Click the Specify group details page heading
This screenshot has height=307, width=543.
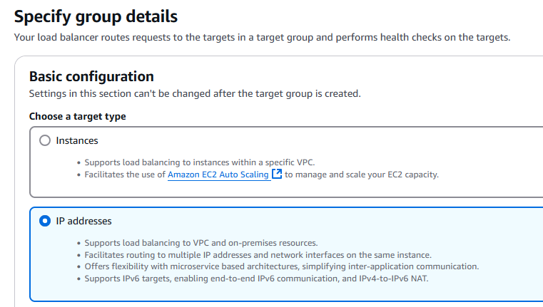click(96, 16)
